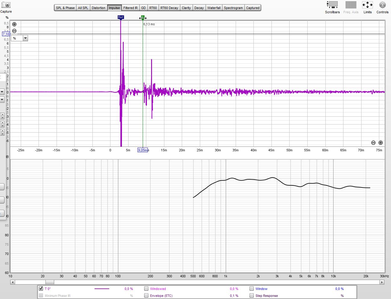This screenshot has width=391, height=299.
Task: Enable the Step Response checkbox
Action: tap(252, 295)
